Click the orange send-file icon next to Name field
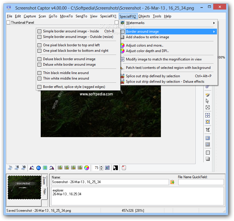This screenshot has width=234, height=221. coord(172,182)
